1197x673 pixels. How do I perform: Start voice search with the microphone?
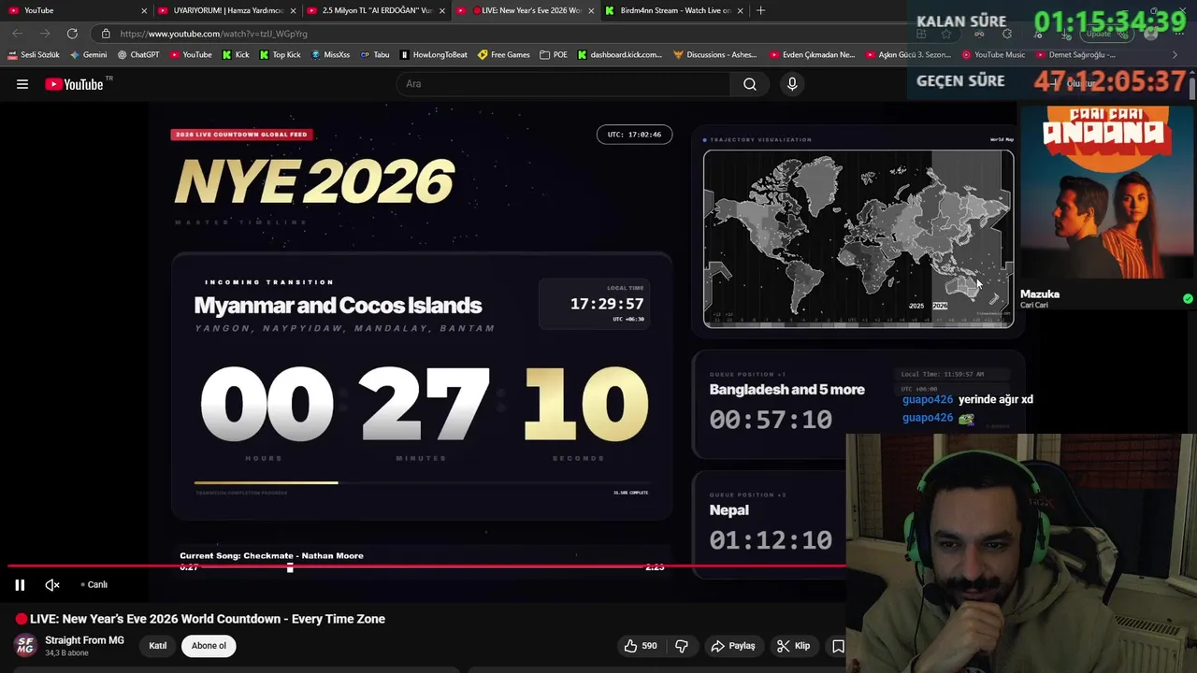coord(792,84)
